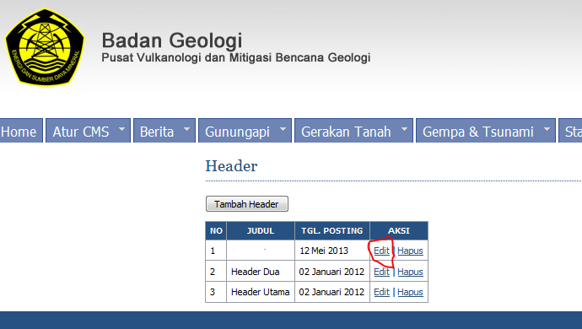Expand the Gerakan Tanah dropdown arrow
This screenshot has width=582, height=329.
[x=404, y=129]
